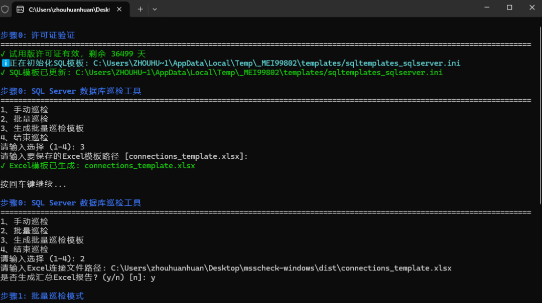Open the new-tab profile dropdown arrow

tap(155, 10)
